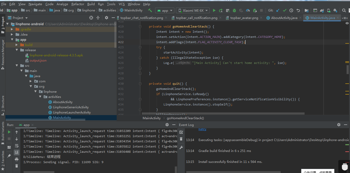Click the Git commit green checkmark

coord(285,11)
